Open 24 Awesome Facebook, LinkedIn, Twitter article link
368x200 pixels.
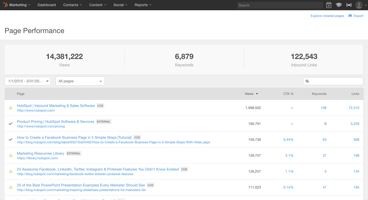point(98,169)
